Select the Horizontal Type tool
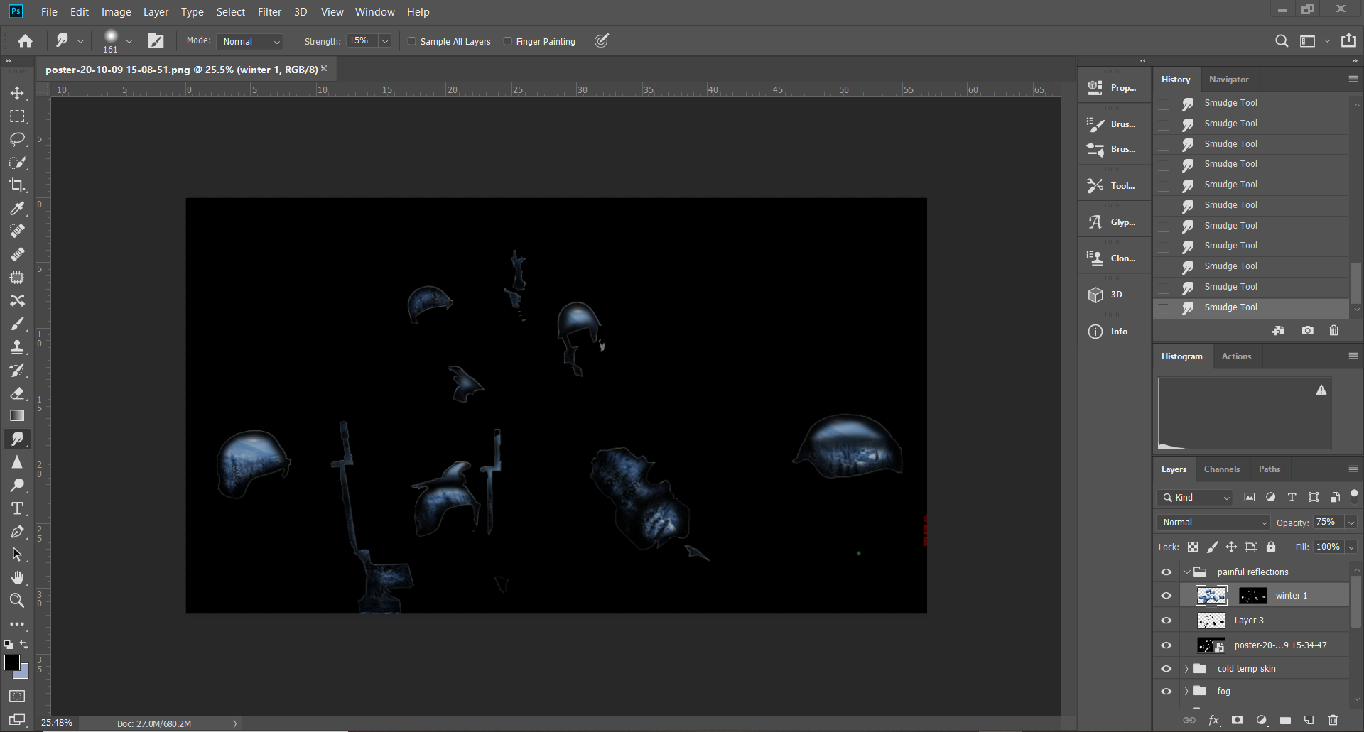 click(x=18, y=508)
